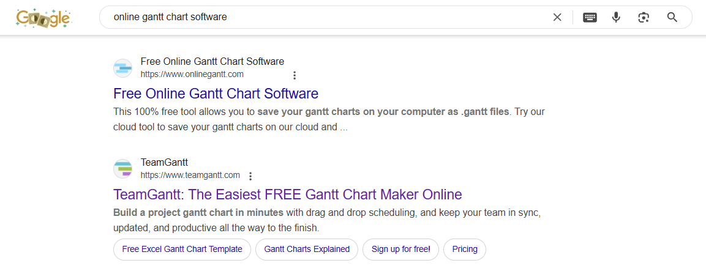Viewport: 706px width, 274px height.
Task: Open the 'Free Excel Gantt Chart Template' sitelink
Action: (182, 250)
